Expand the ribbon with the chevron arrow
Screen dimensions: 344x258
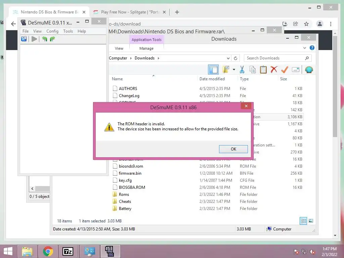[304, 48]
